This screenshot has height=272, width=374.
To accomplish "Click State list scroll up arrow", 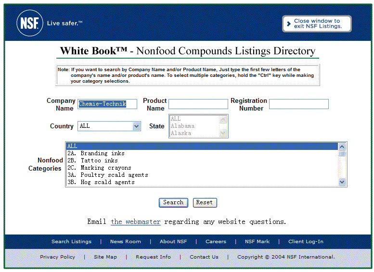I will coord(223,119).
